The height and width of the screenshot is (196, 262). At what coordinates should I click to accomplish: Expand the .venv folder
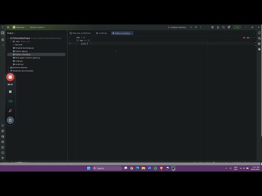tap(11, 41)
